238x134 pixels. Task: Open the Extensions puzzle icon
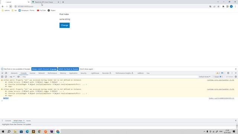click(223, 6)
